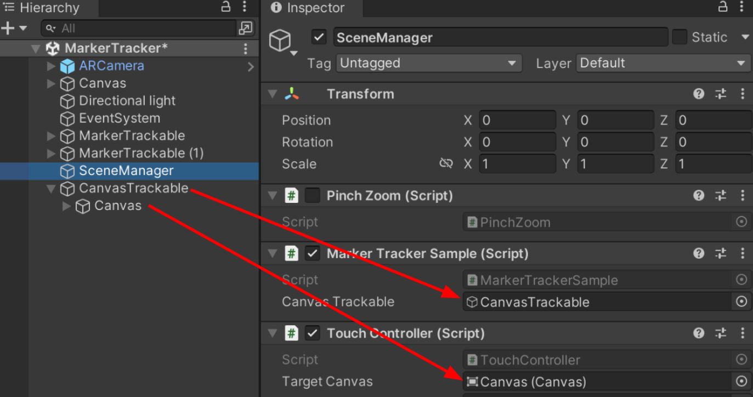This screenshot has height=397, width=753.
Task: Open Pinch Zoom presets
Action: click(x=722, y=196)
